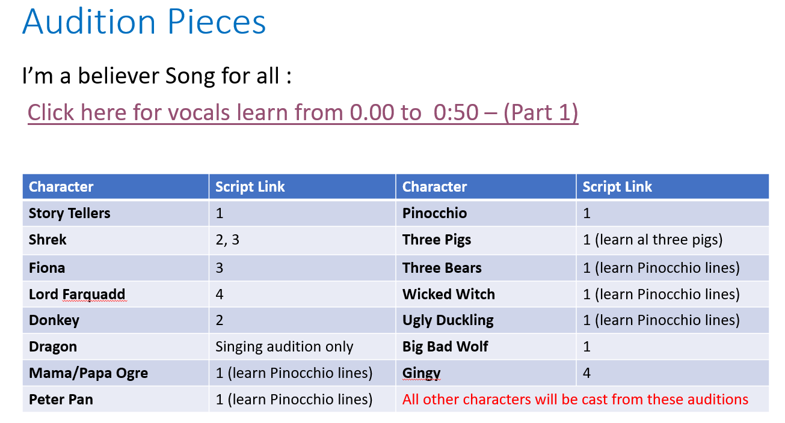Screen dimensions: 785x423
Task: Select the Ugly Duckling cell
Action: pos(486,320)
